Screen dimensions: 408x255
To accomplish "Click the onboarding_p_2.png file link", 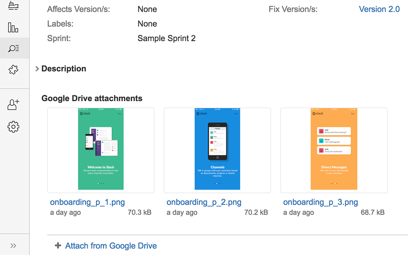I will tap(204, 202).
